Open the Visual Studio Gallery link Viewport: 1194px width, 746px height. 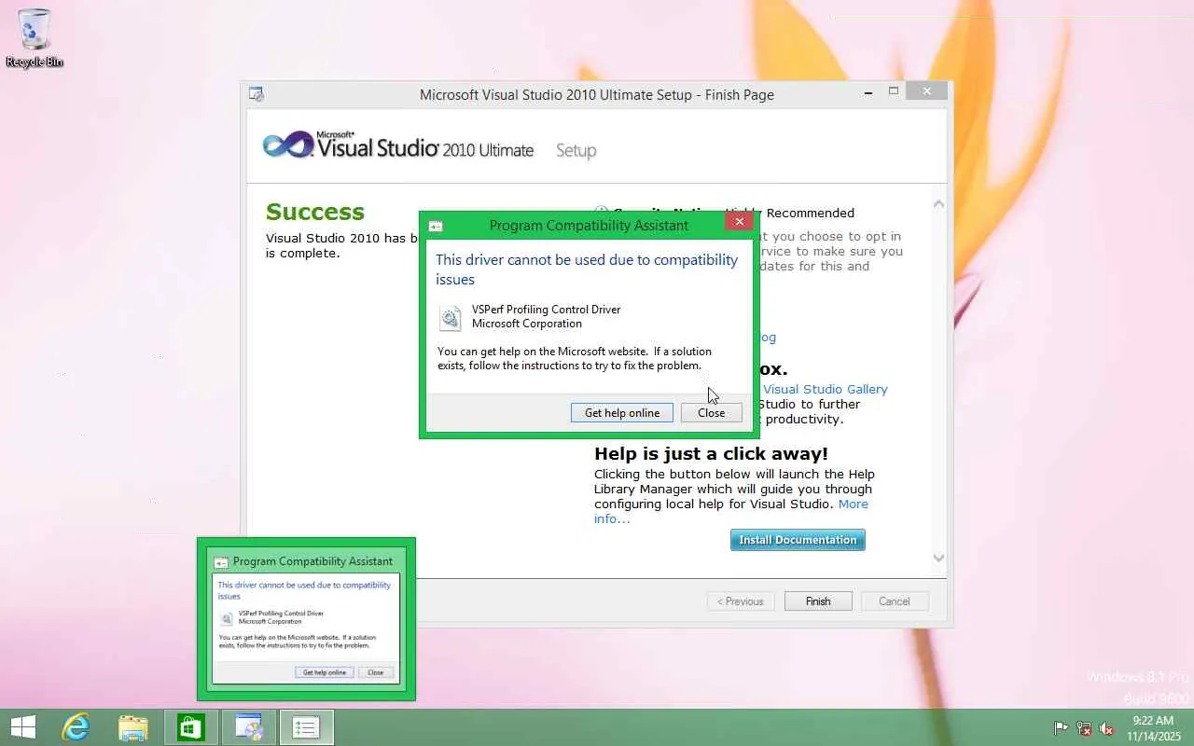[x=826, y=389]
